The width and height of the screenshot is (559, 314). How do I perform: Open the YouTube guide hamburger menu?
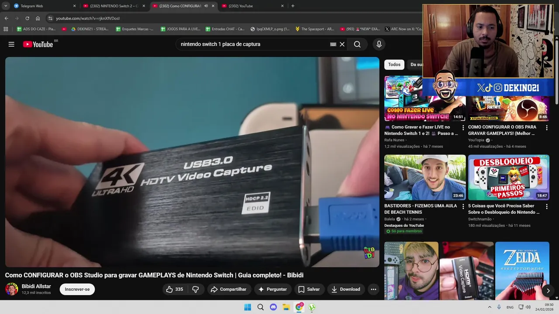pyautogui.click(x=11, y=44)
